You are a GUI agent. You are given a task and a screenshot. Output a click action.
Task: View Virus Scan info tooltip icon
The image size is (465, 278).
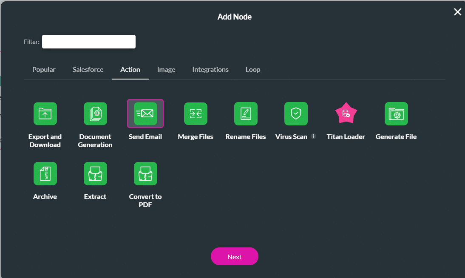pos(313,136)
